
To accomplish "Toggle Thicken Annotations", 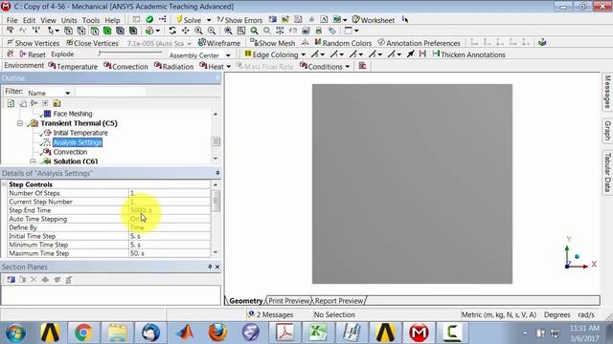I will click(468, 54).
